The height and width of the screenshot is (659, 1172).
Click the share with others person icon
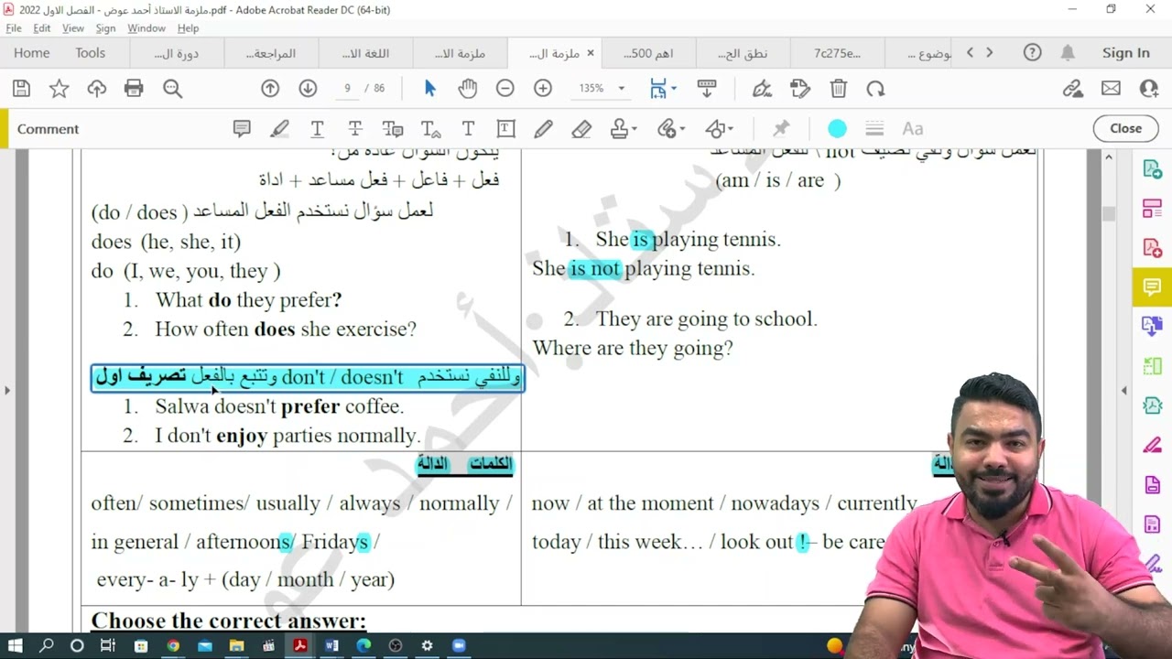coord(1149,89)
